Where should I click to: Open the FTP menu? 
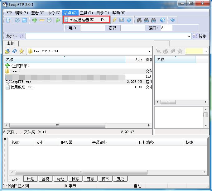click(x=9, y=13)
